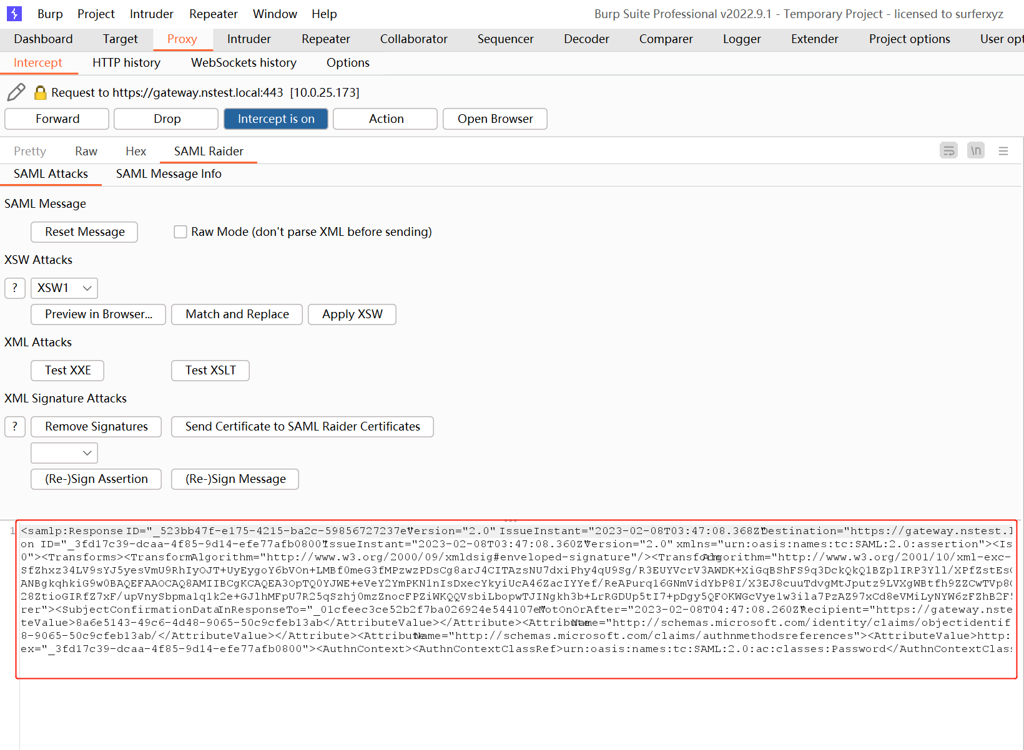Screen dimensions: 1024x750
Task: Open the hamburger editor options menu
Action: coord(1003,151)
